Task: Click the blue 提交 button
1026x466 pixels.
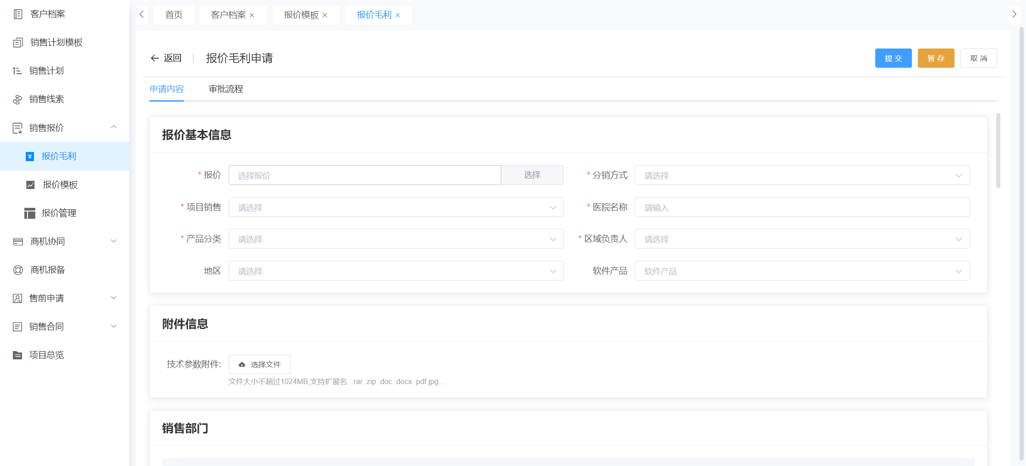Action: (x=893, y=58)
